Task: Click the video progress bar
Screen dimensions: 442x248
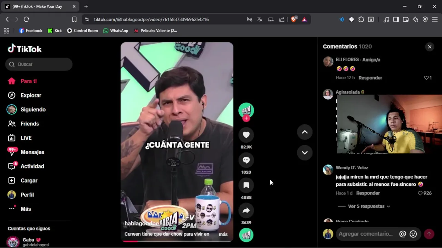Action: pos(177,241)
